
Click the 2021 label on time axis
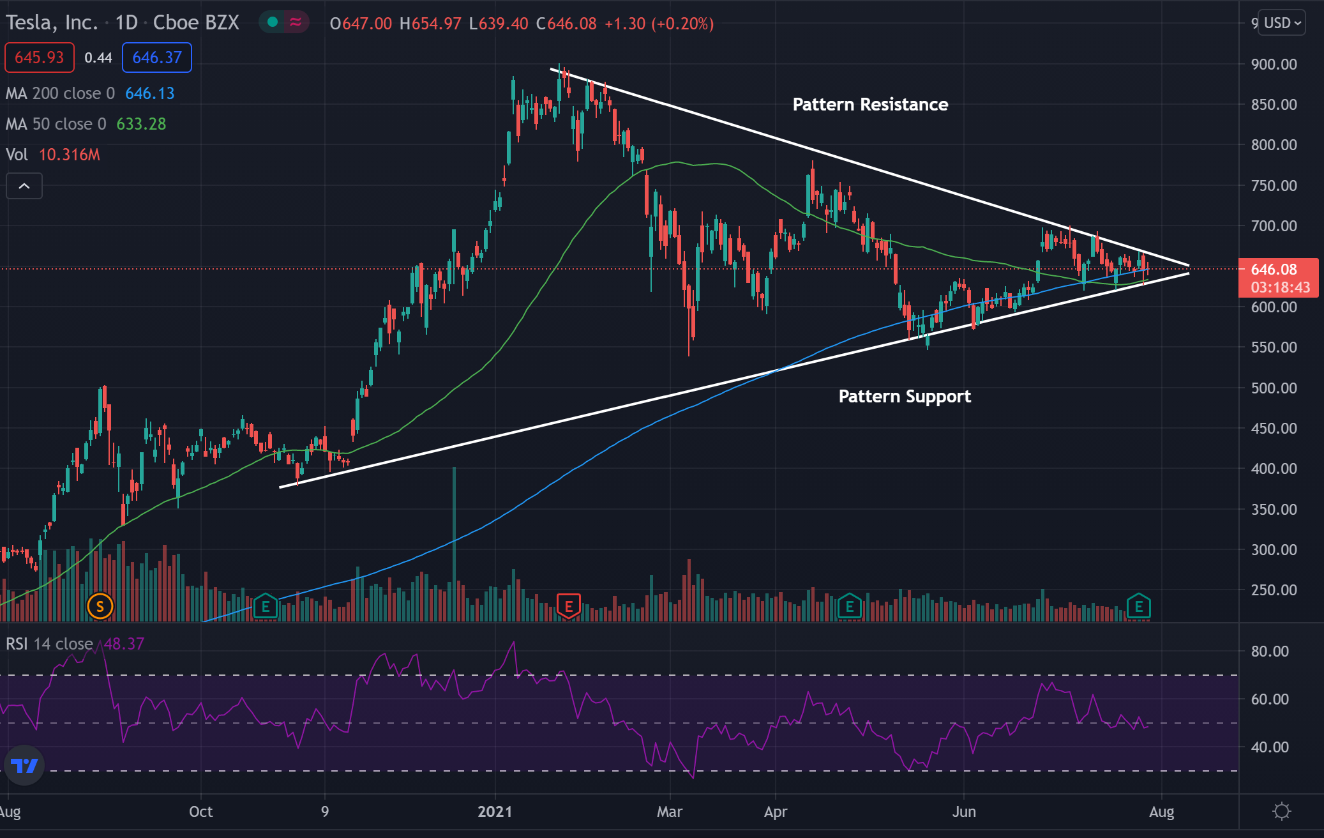point(495,811)
